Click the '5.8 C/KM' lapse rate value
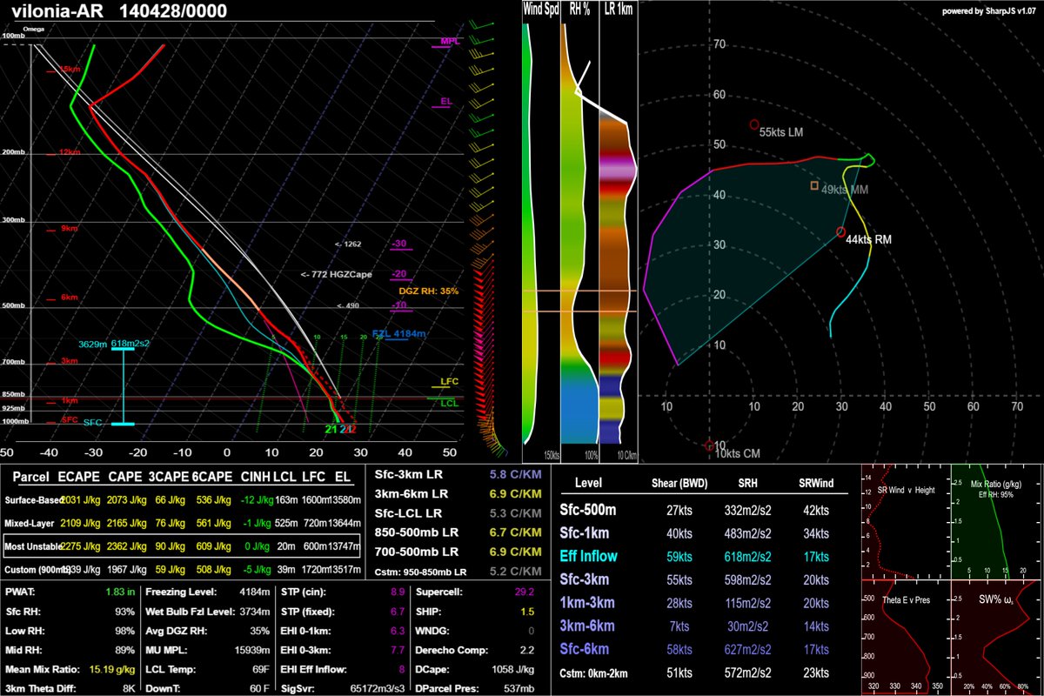The image size is (1044, 696). [515, 476]
